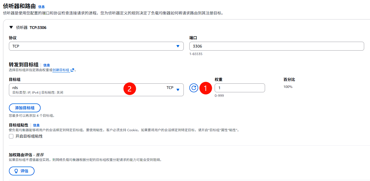Open the 协议 dropdown showing TCP
This screenshot has width=370, height=181.
tap(96, 46)
